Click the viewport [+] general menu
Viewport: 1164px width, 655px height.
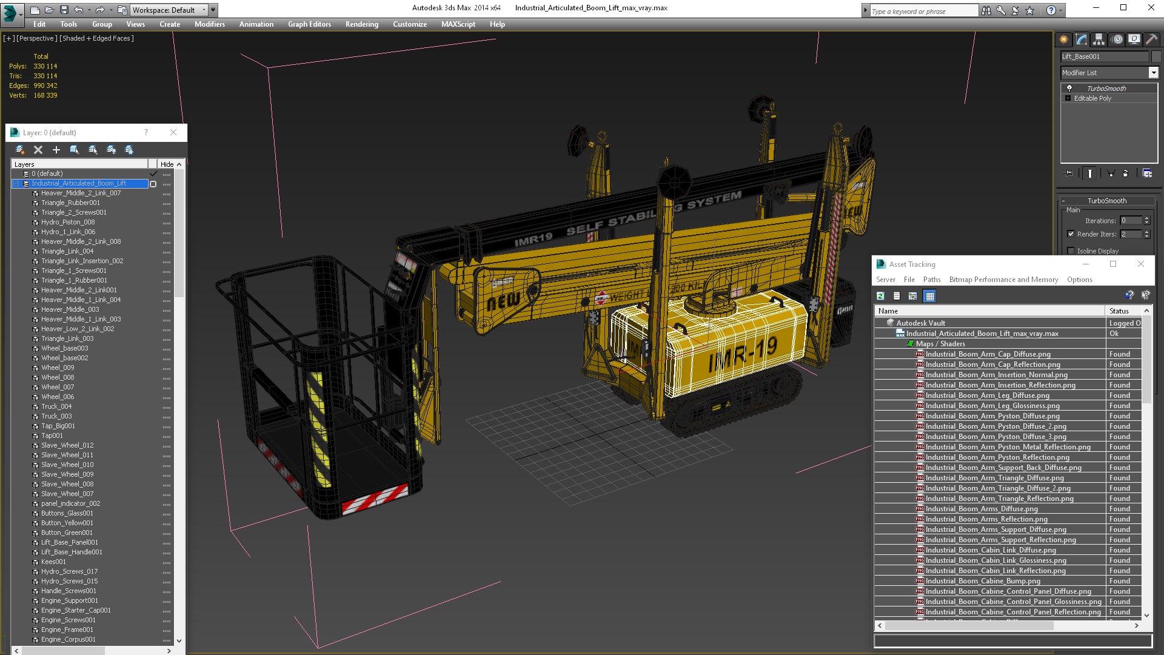[9, 38]
